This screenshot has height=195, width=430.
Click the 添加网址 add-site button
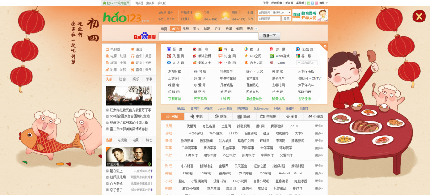tap(307, 62)
